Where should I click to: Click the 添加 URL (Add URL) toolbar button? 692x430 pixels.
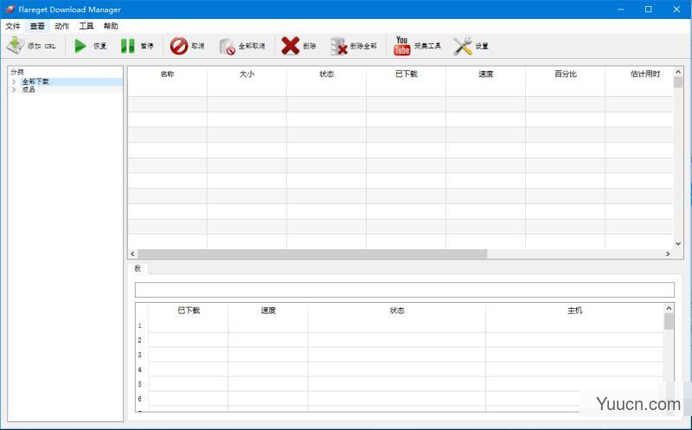pyautogui.click(x=31, y=46)
